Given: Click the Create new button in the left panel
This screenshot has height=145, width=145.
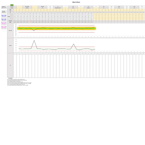Looking at the screenshot, I should 4,7.
